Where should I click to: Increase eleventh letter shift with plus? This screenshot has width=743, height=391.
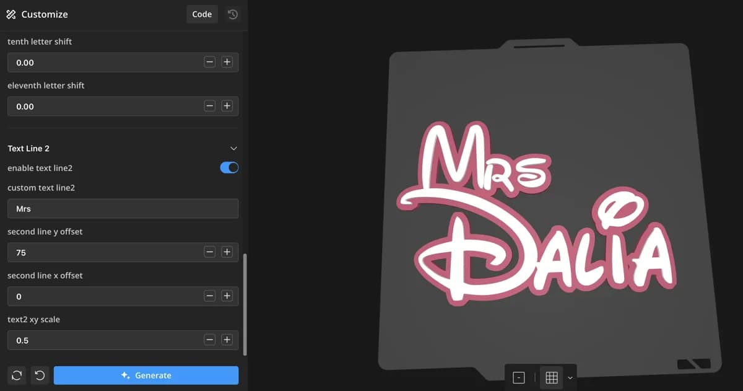(x=227, y=106)
